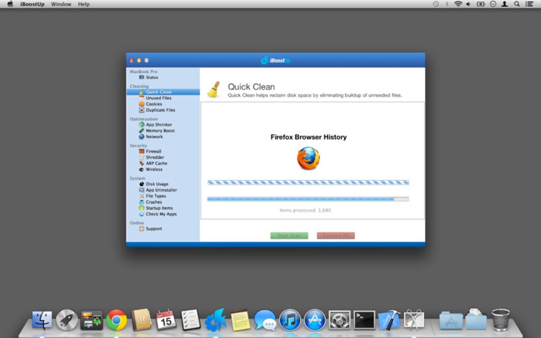This screenshot has width=541, height=338.
Task: Open Check My Apps
Action: pyautogui.click(x=160, y=214)
